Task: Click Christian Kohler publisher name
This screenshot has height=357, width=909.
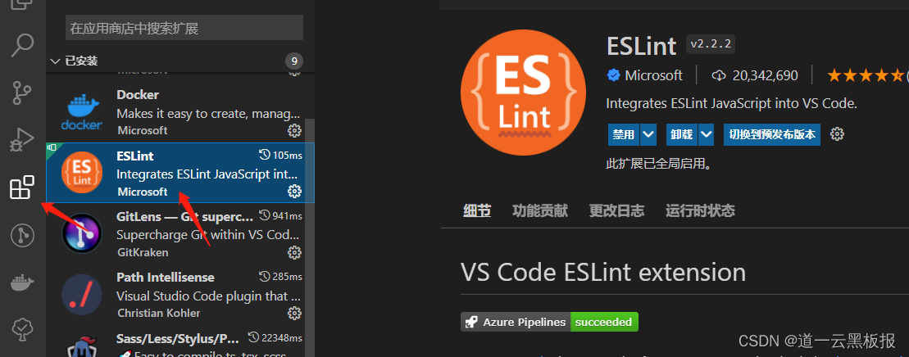Action: [158, 313]
